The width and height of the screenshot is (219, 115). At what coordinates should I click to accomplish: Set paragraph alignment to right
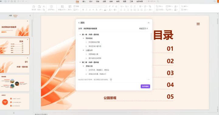click(128, 10)
